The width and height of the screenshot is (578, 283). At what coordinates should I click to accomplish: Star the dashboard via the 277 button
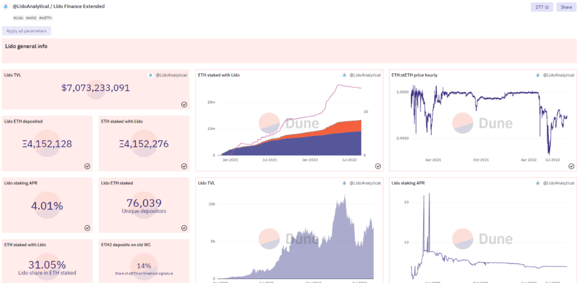541,7
